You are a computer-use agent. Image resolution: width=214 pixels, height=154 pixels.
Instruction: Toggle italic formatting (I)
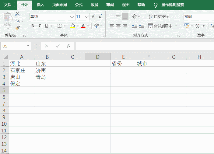coord(40,26)
